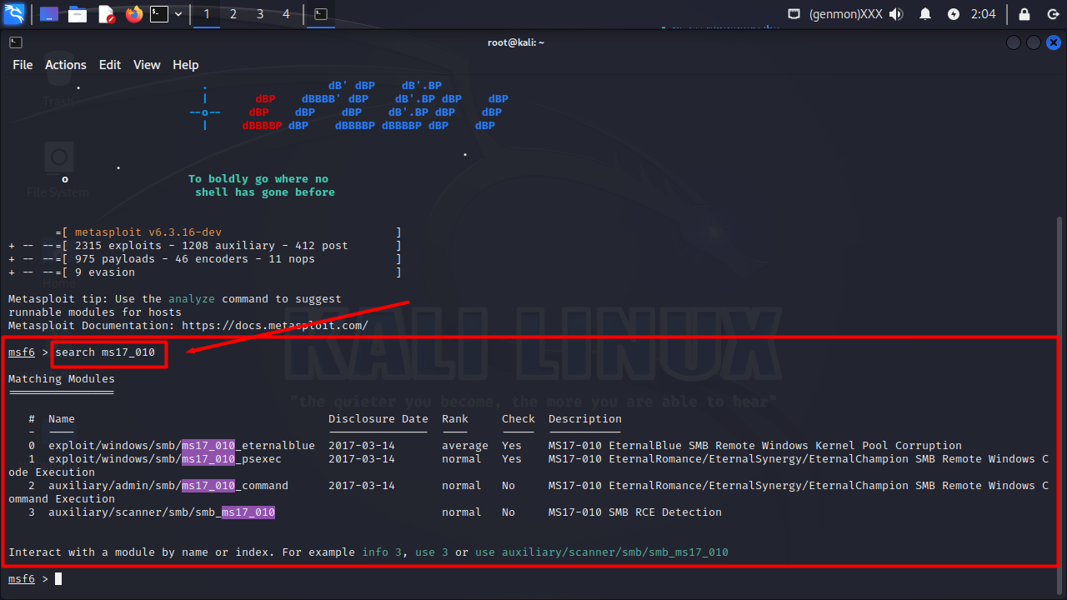
Task: Expand the terminal launcher dropdown arrow
Action: point(178,14)
